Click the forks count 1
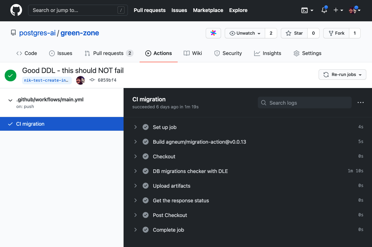Screen dimensions: 372x247 (355, 33)
